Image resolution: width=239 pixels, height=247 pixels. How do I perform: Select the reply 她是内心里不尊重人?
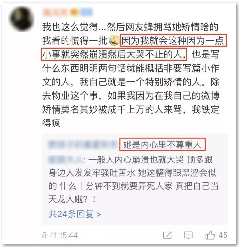[x=162, y=144]
